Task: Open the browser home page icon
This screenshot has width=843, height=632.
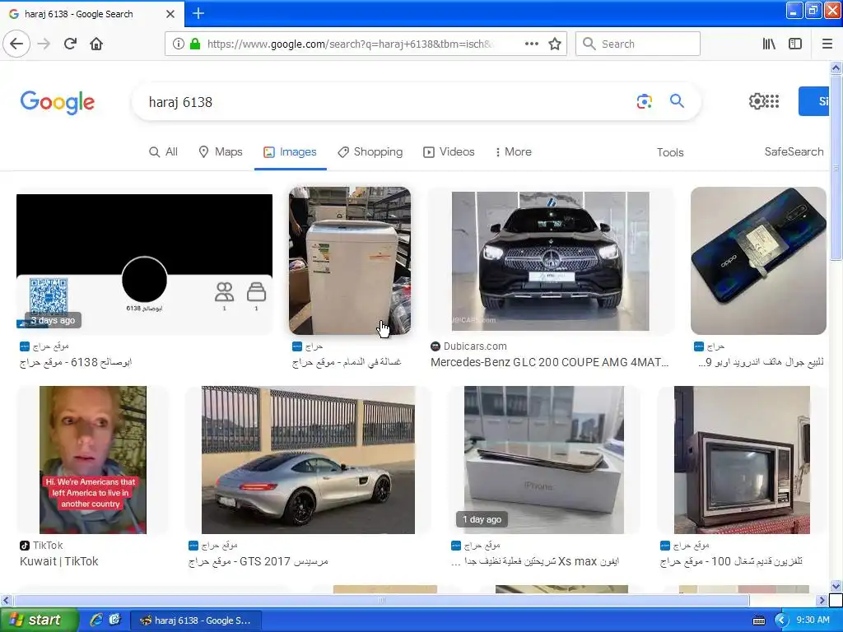Action: [x=96, y=44]
